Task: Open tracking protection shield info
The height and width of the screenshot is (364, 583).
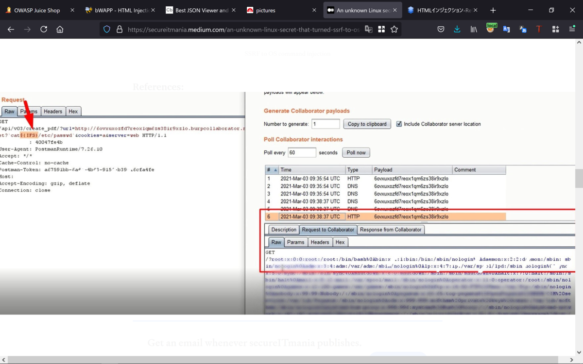Action: [107, 29]
